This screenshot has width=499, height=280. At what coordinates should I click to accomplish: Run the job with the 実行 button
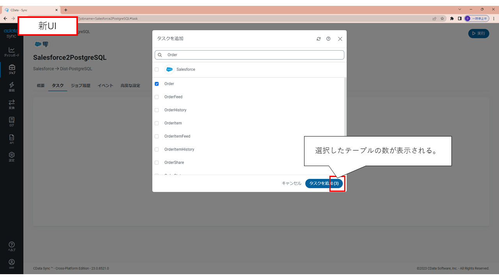click(479, 33)
